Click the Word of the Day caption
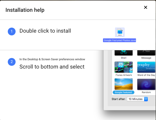 (146, 75)
